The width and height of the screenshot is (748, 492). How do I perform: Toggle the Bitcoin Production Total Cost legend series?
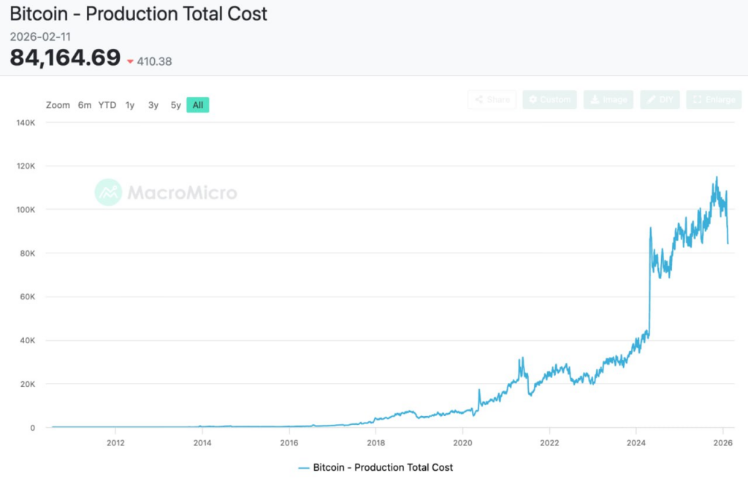click(x=383, y=467)
